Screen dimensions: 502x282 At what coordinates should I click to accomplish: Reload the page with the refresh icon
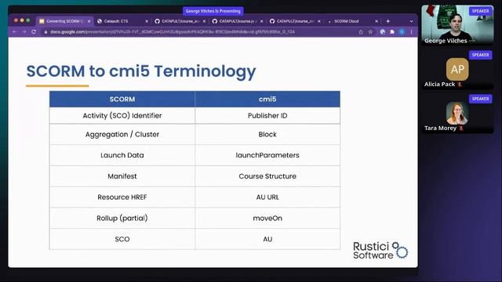tap(34, 32)
